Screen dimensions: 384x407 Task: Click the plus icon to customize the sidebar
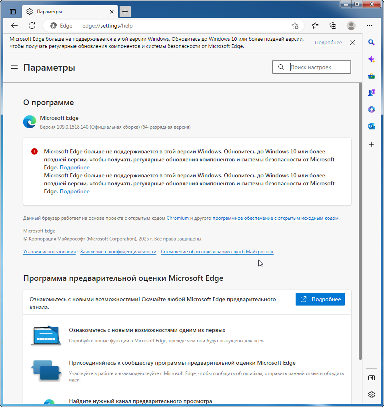click(x=371, y=144)
